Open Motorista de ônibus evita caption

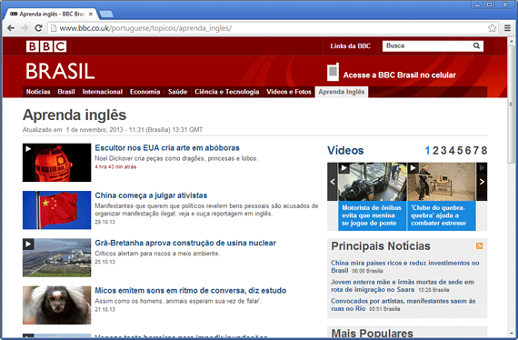(x=372, y=215)
